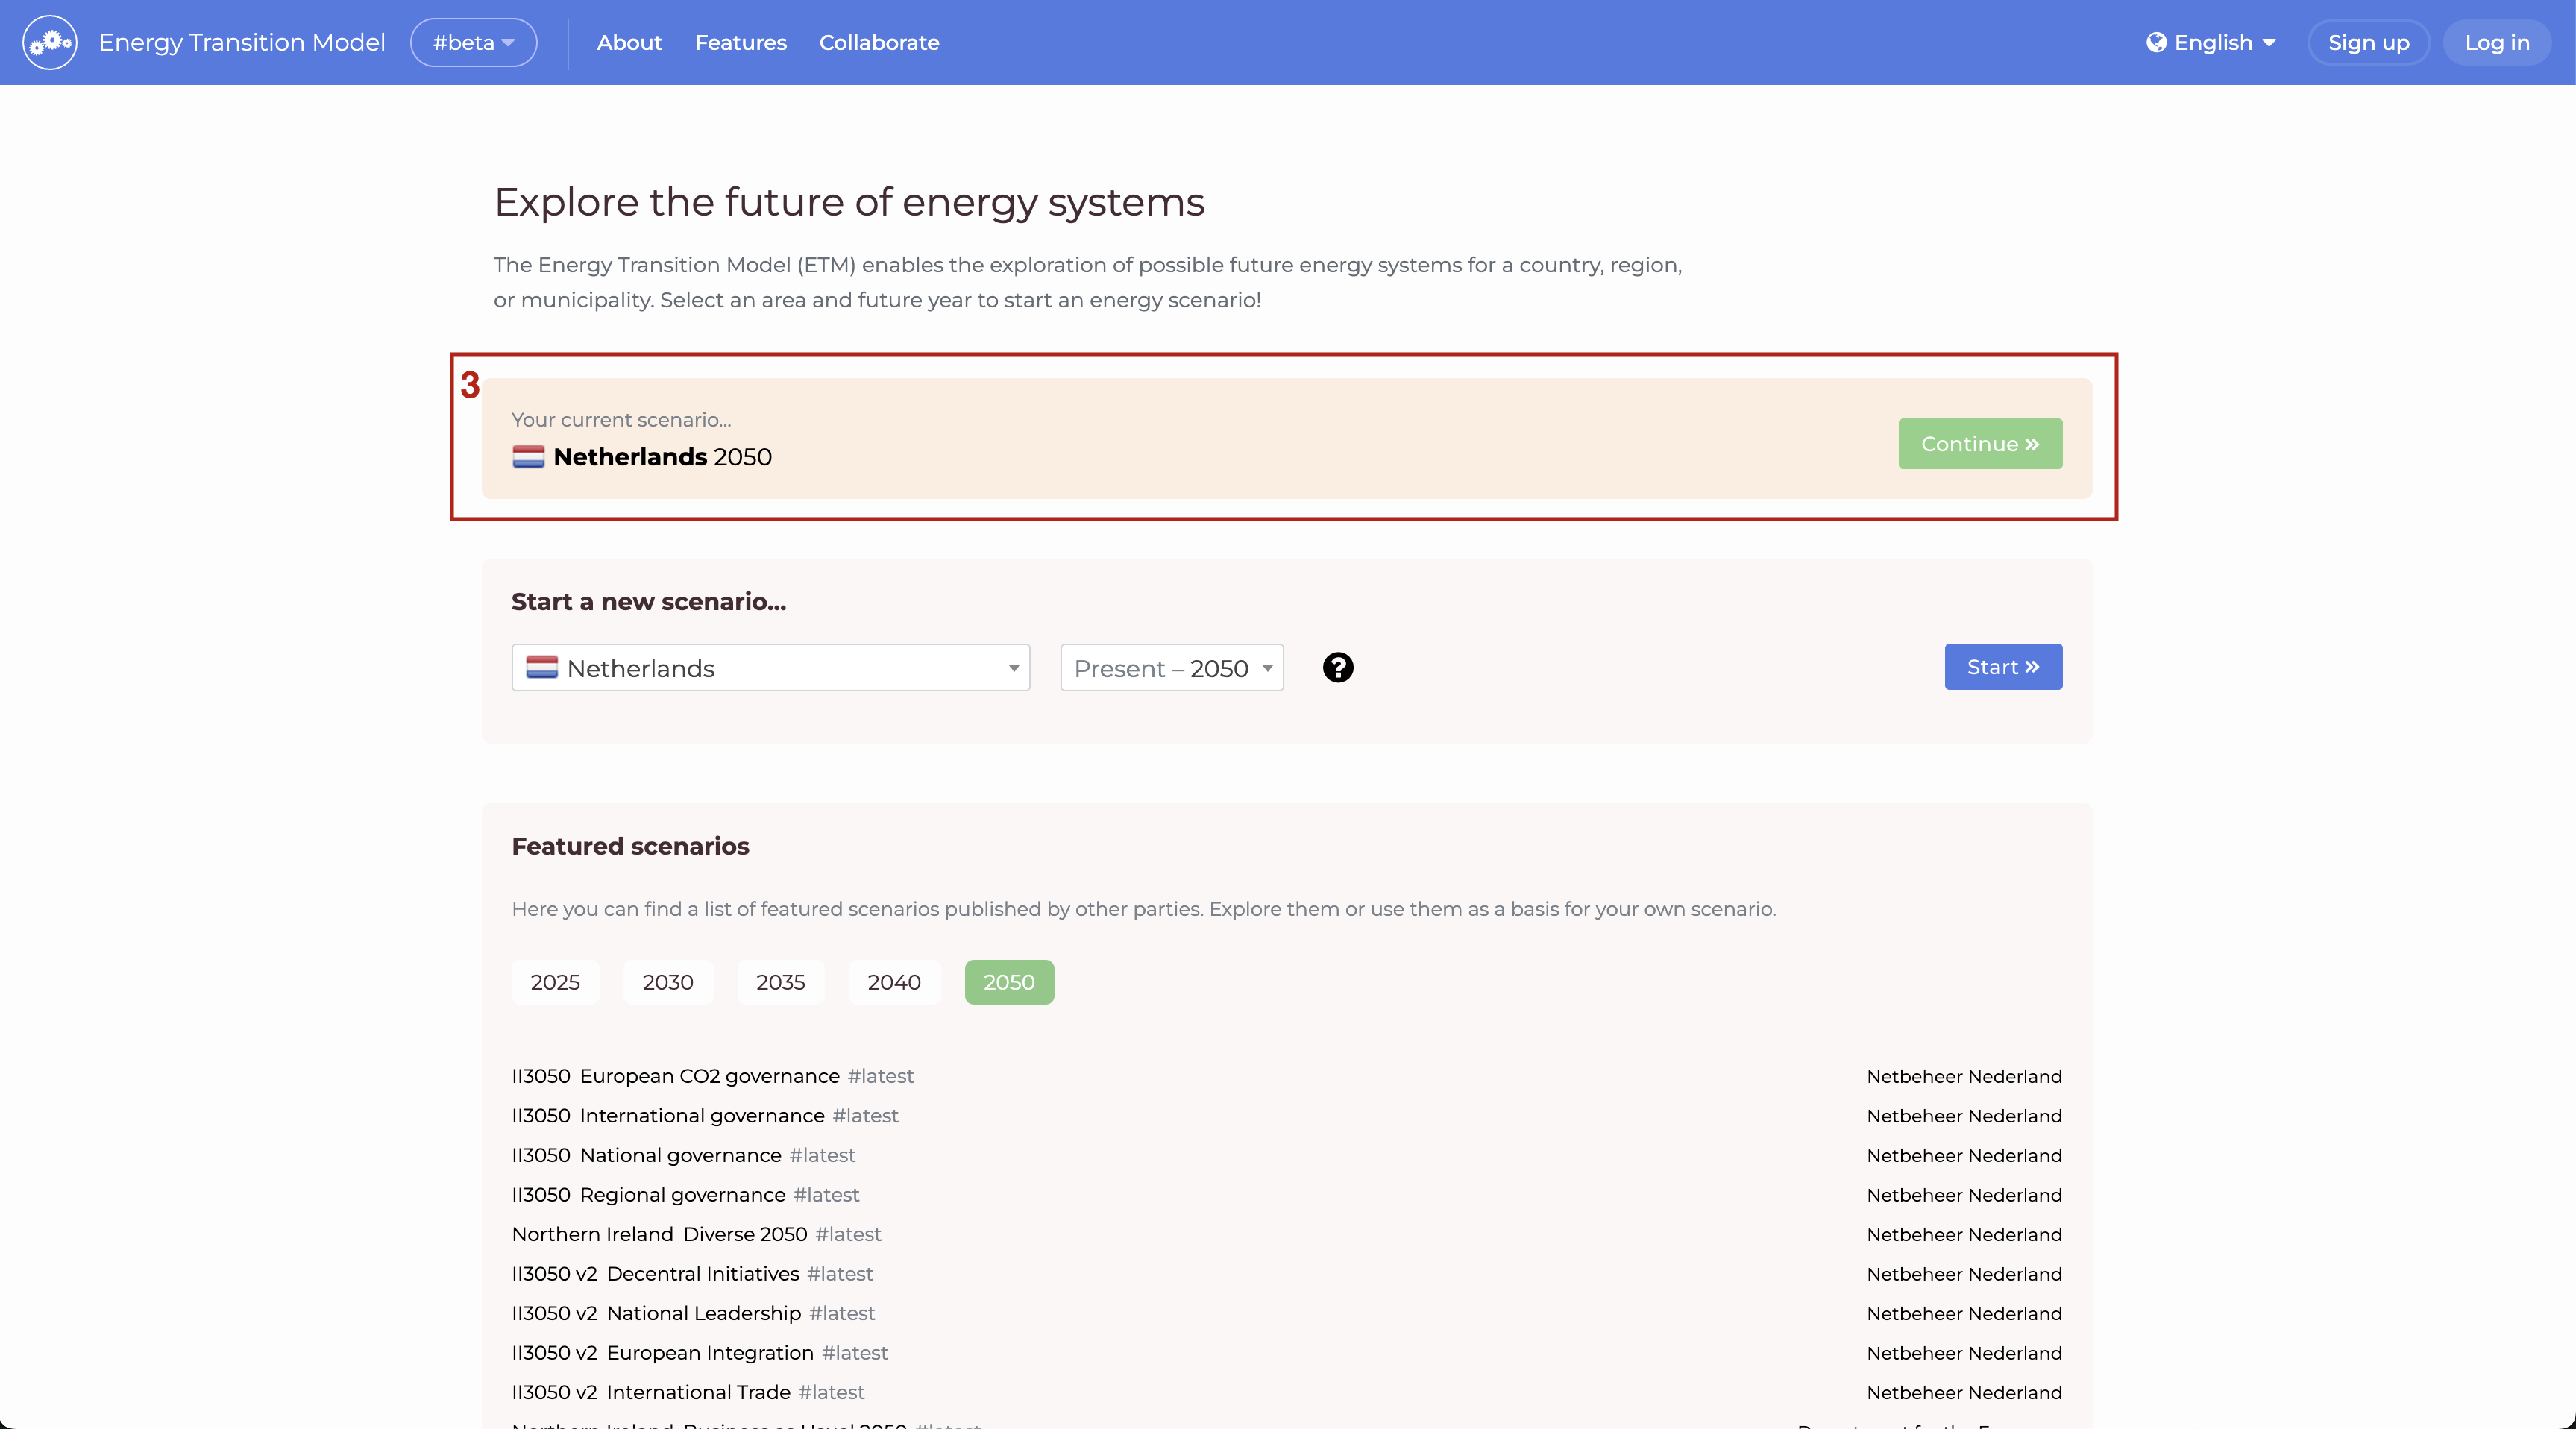Expand the Netherlands country selector

pos(770,668)
